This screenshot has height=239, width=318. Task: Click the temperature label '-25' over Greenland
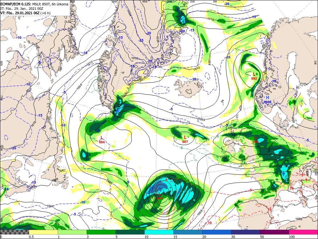141,40
